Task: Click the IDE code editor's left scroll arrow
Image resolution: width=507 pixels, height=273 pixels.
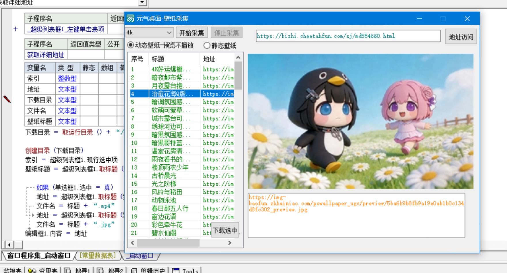Action: click(x=9, y=245)
